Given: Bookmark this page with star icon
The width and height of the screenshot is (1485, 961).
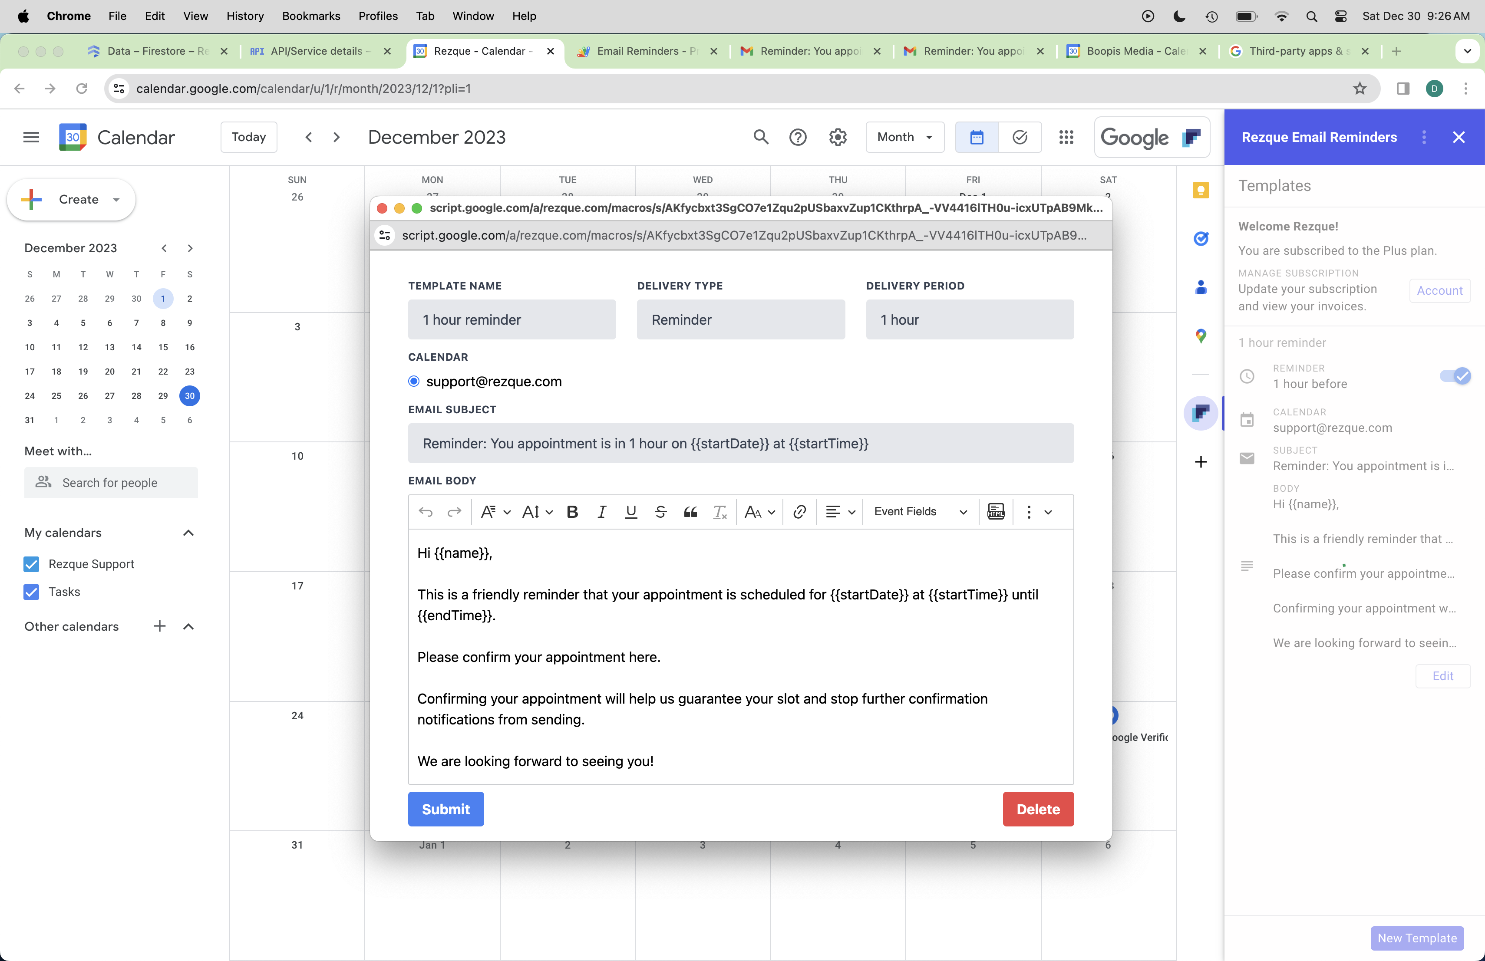Looking at the screenshot, I should pos(1360,89).
